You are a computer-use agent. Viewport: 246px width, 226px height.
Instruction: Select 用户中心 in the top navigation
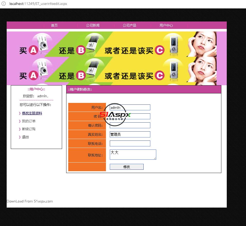pyautogui.click(x=166, y=25)
